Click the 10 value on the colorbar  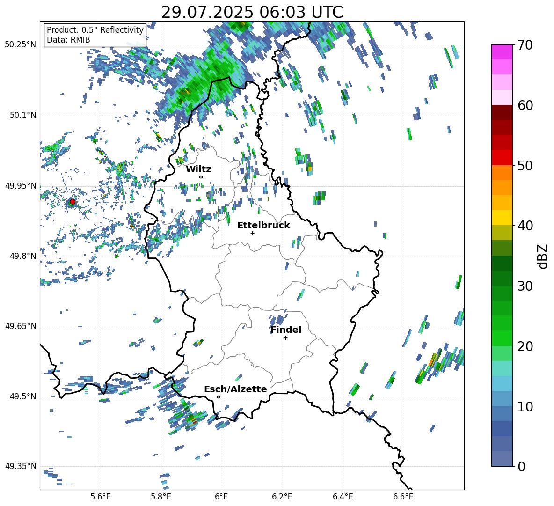pyautogui.click(x=525, y=406)
